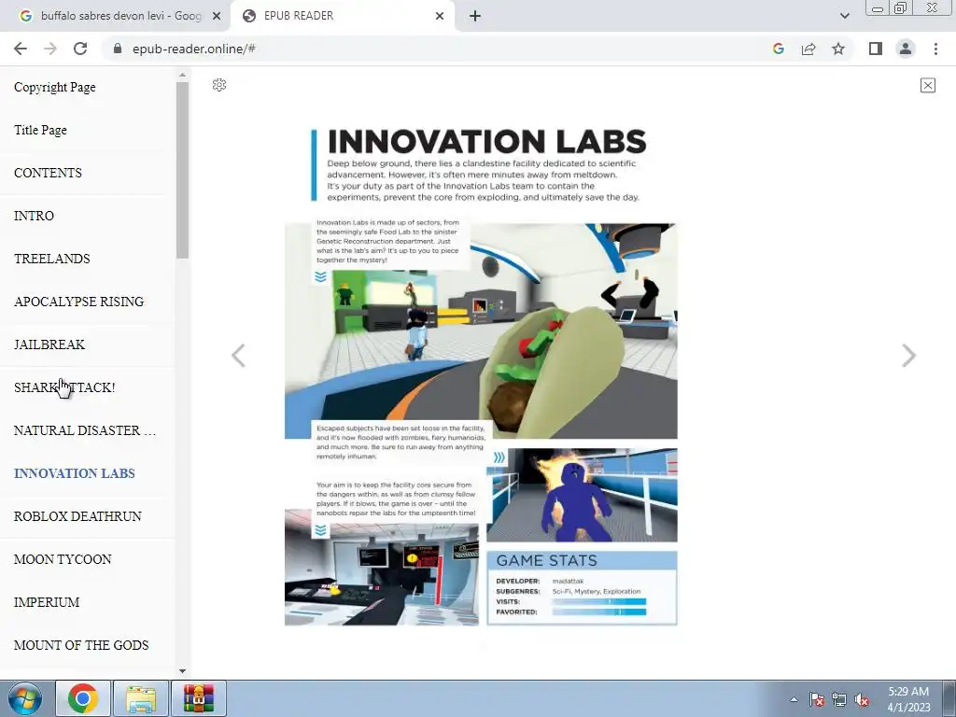The width and height of the screenshot is (956, 717).
Task: Click the FAVORITED stat bar
Action: point(598,612)
